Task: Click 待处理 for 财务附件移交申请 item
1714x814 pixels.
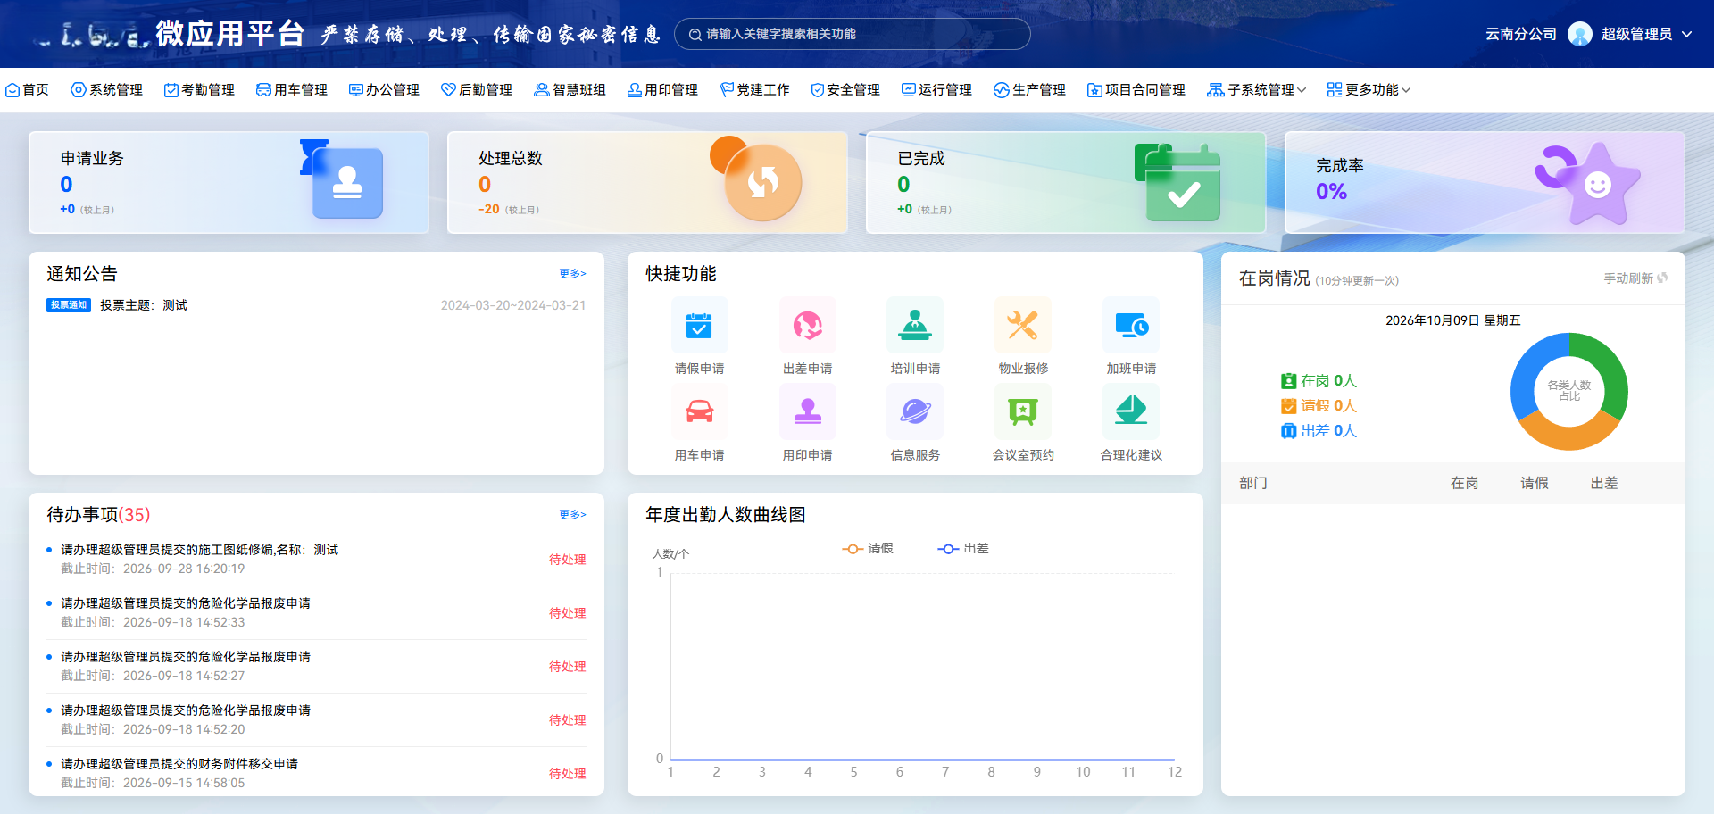Action: tap(567, 774)
